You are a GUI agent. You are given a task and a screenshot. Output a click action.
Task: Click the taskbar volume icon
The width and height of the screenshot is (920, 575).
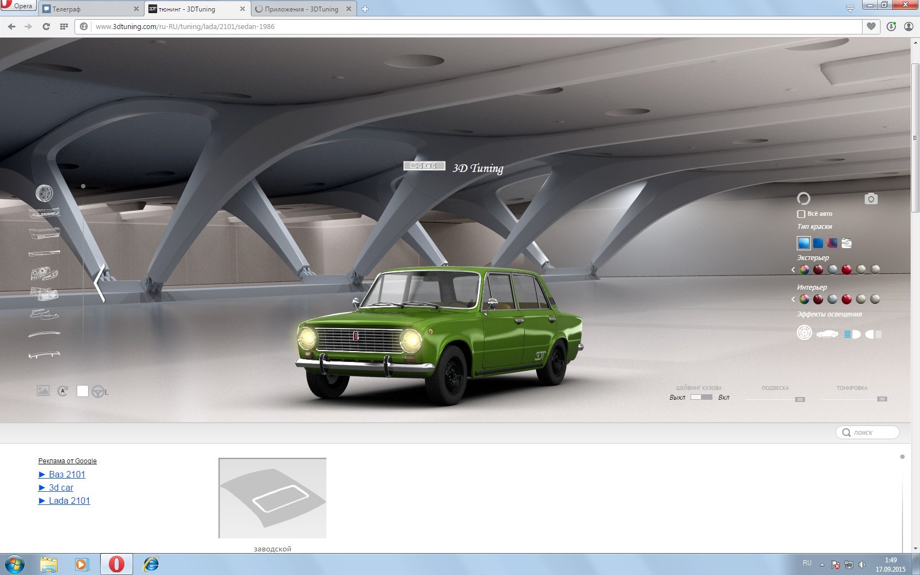[x=863, y=565]
